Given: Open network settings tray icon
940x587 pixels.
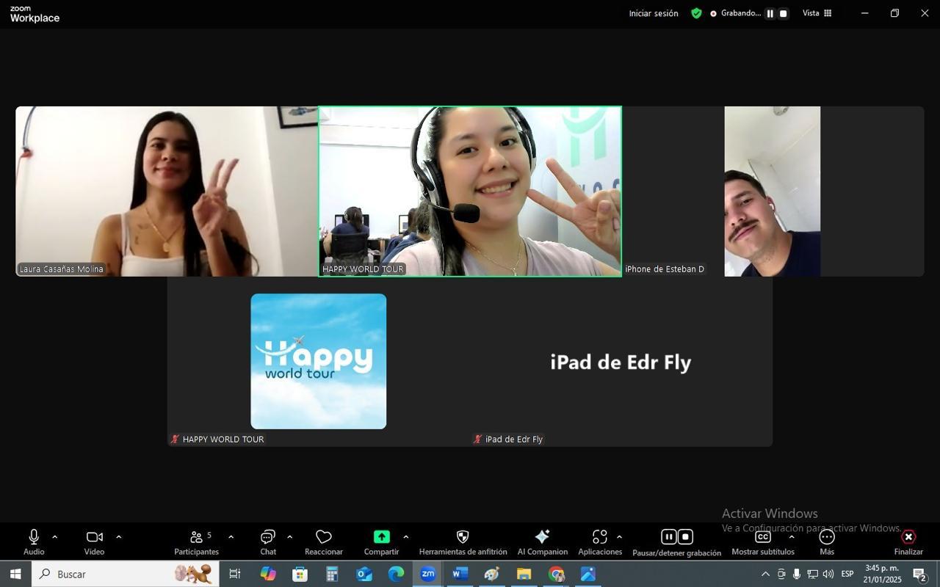Looking at the screenshot, I should tap(812, 574).
